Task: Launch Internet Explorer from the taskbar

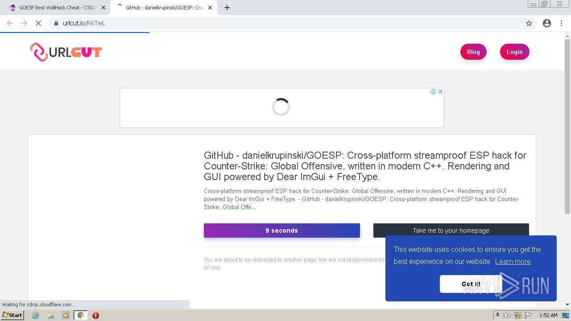Action: click(36, 315)
